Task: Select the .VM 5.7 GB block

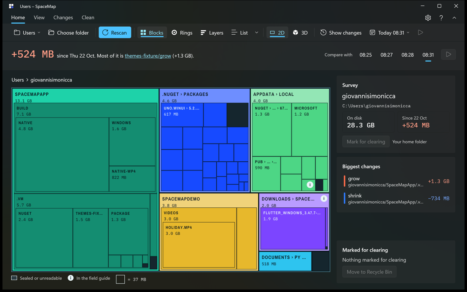Action: tap(82, 201)
